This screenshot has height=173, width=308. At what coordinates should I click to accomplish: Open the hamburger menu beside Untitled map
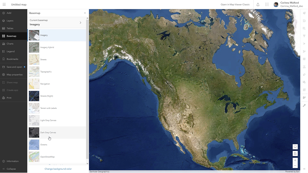click(x=4, y=4)
